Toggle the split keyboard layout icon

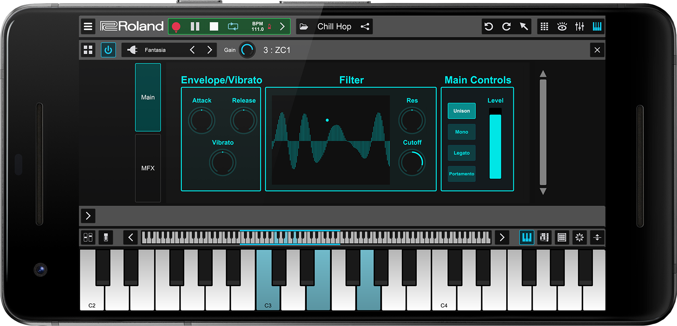(x=88, y=237)
